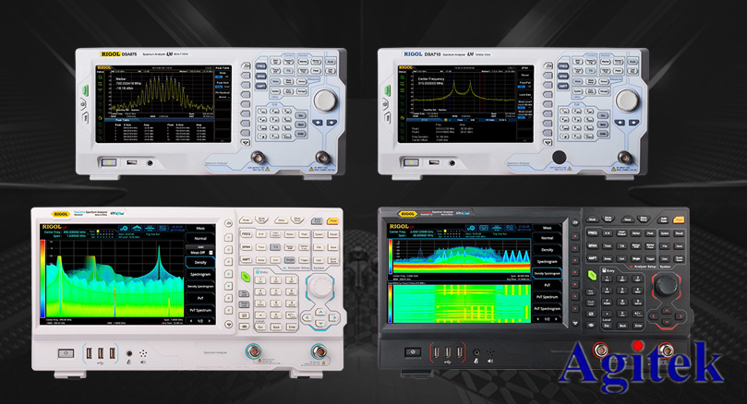747x404 pixels.
Task: Select PvT Spectrogram softkey on black RSA screen
Action: click(547, 308)
